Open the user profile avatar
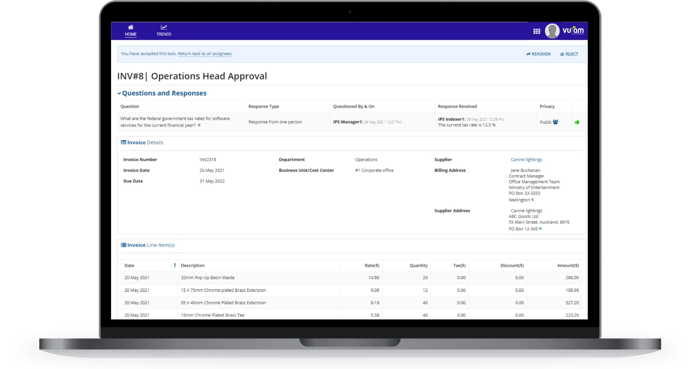The image size is (696, 369). (x=552, y=31)
